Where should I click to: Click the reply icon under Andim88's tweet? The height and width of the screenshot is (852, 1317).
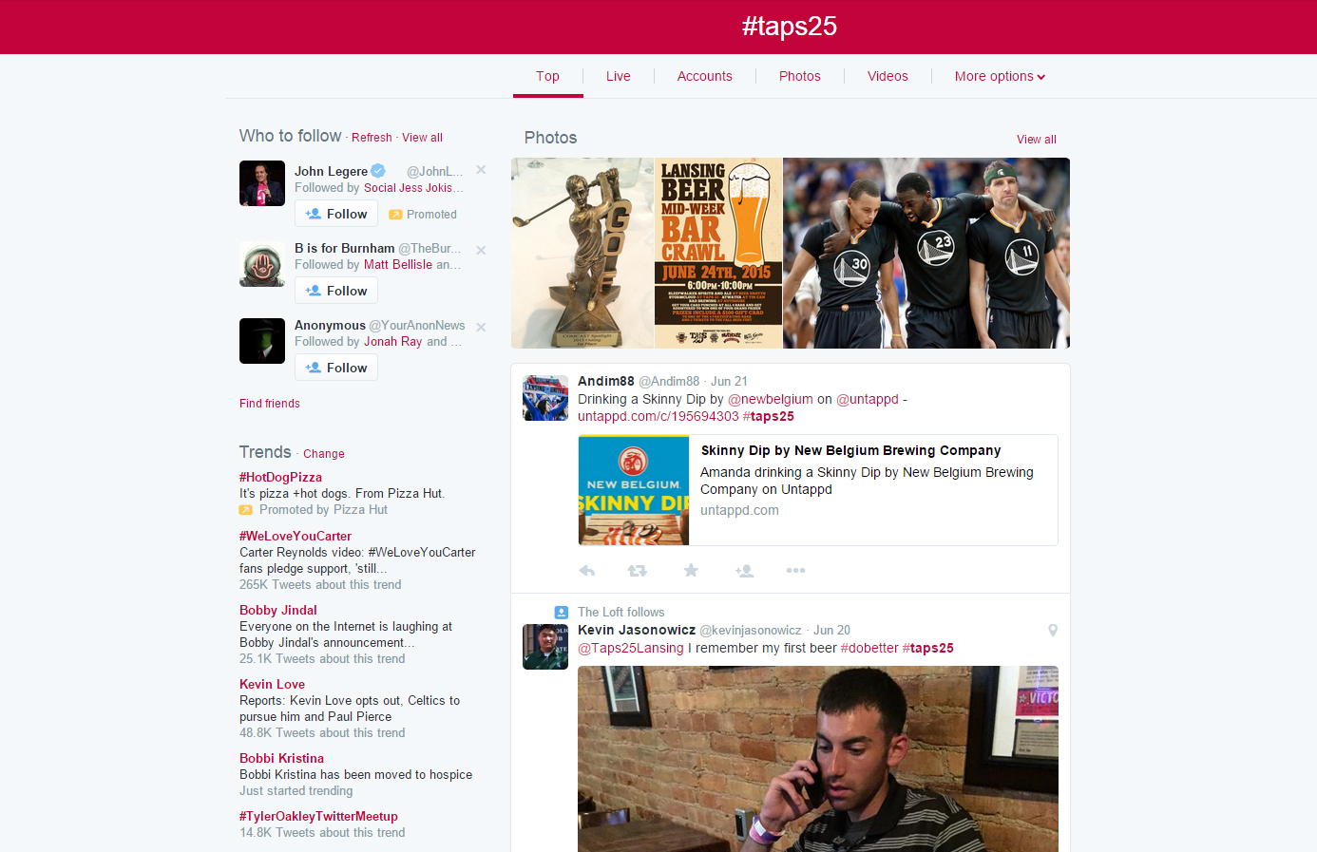pyautogui.click(x=587, y=571)
